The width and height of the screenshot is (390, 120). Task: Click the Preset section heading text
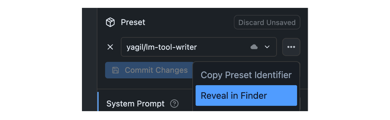(x=133, y=22)
